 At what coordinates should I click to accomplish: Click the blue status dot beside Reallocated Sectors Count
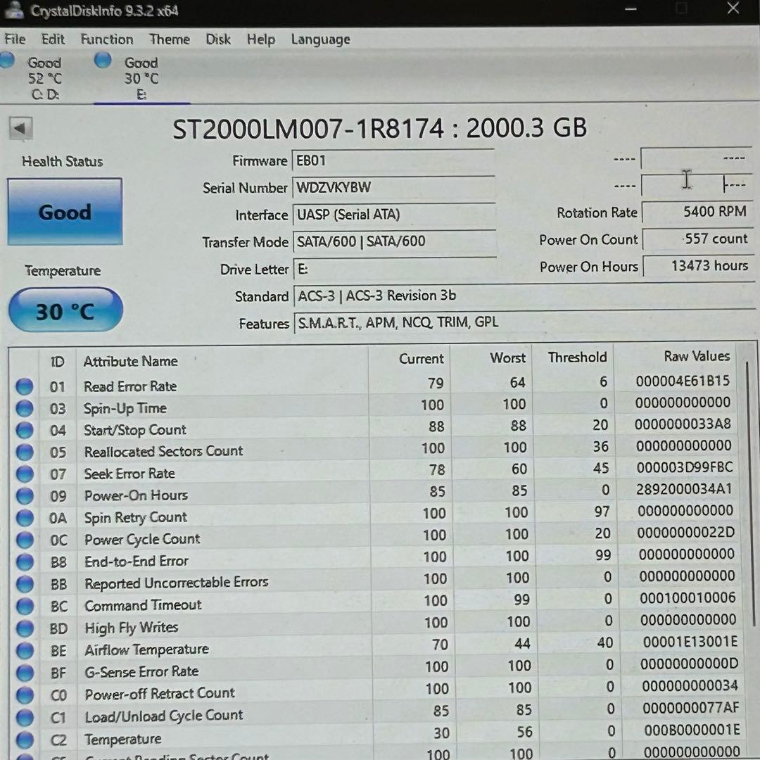(x=25, y=451)
